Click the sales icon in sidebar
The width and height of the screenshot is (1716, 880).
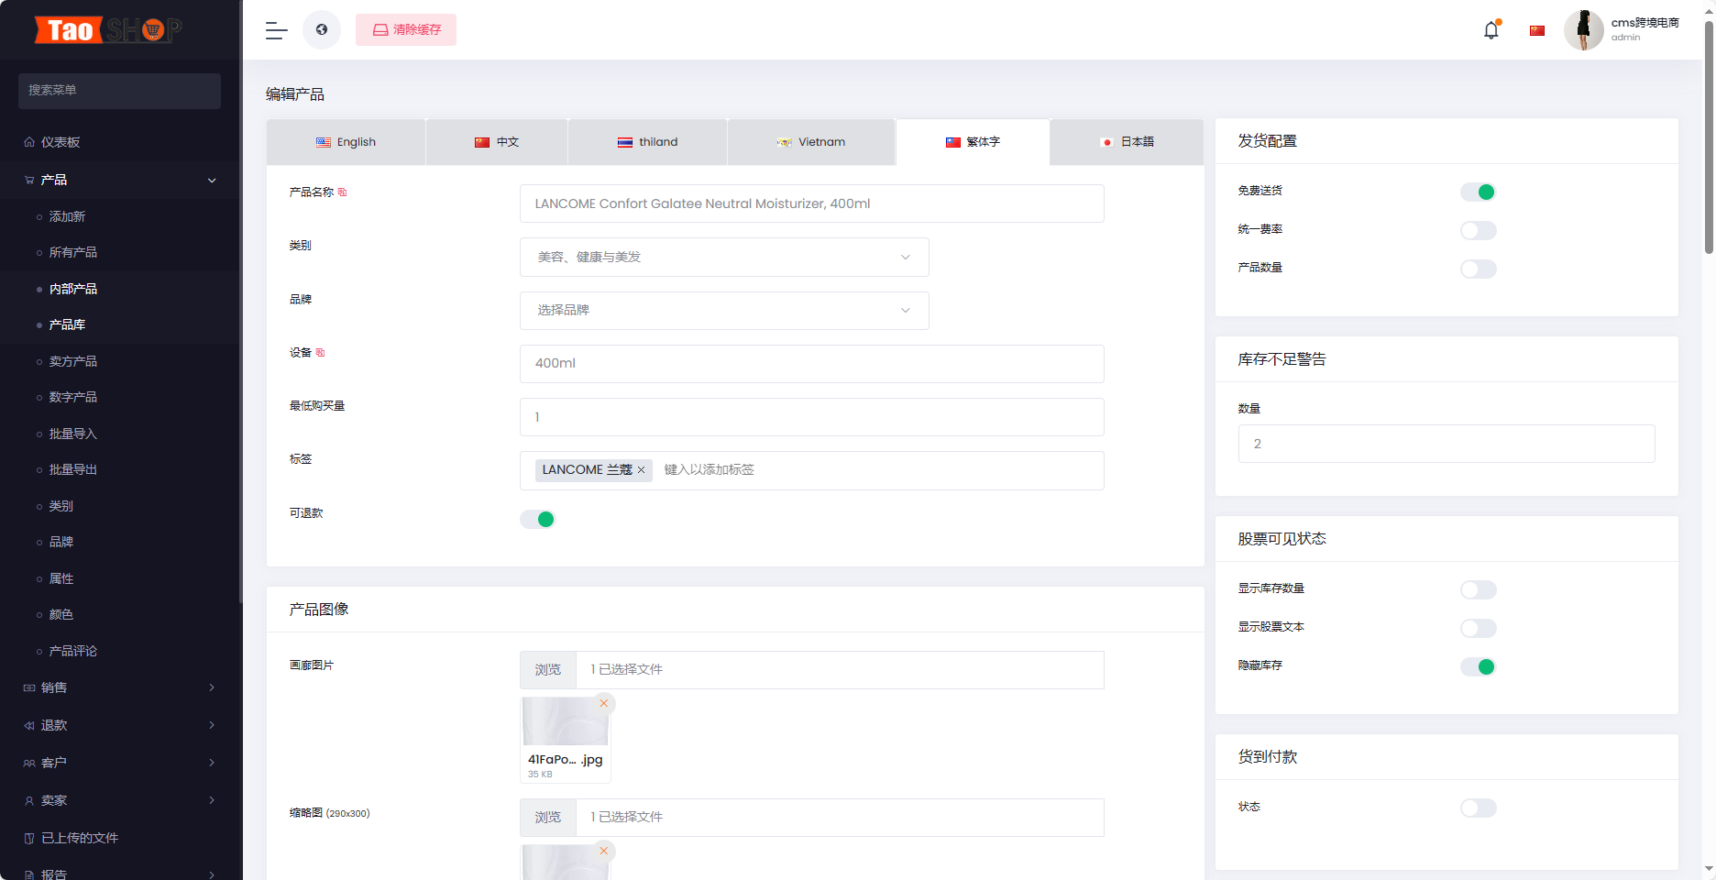[x=29, y=687]
